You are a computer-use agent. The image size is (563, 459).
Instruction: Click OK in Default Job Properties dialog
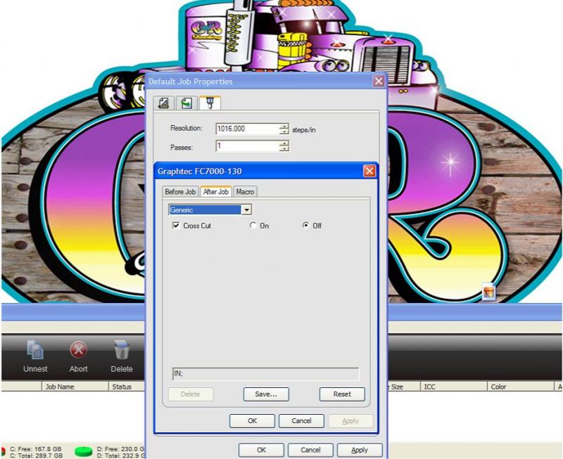[x=261, y=450]
